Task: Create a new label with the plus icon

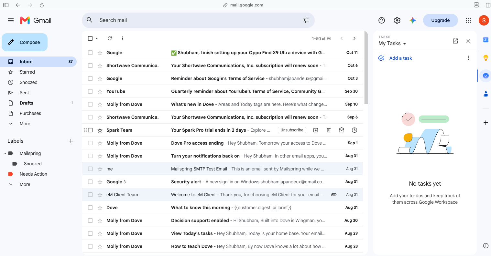Action: tap(71, 141)
